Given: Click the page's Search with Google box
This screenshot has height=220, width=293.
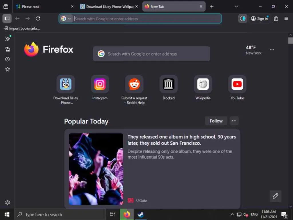Looking at the screenshot, I should [151, 54].
